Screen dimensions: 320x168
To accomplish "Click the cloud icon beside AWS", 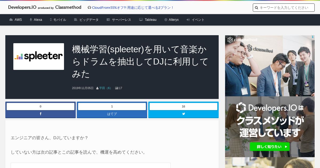I will pos(11,20).
